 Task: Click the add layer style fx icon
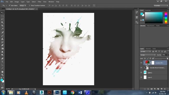point(148,89)
